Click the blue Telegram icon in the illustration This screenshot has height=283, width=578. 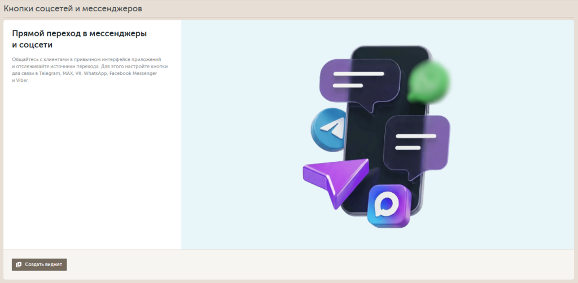click(329, 129)
